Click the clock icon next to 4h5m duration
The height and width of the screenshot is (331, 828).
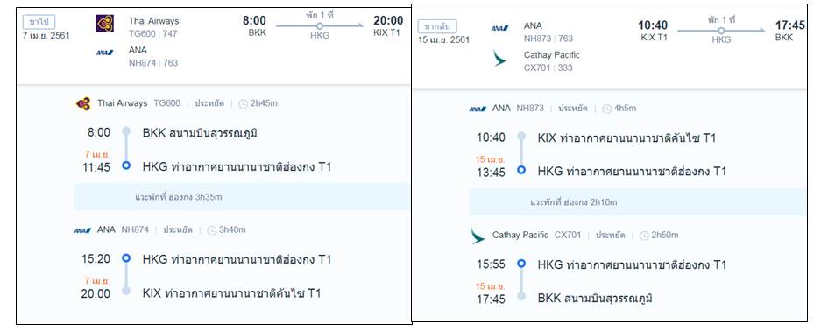pos(606,109)
